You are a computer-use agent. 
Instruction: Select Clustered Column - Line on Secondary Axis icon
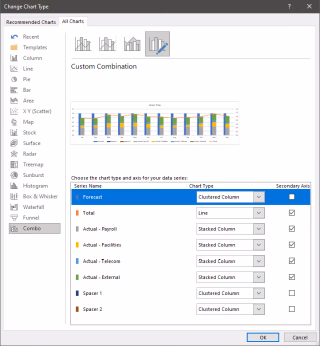click(x=107, y=44)
